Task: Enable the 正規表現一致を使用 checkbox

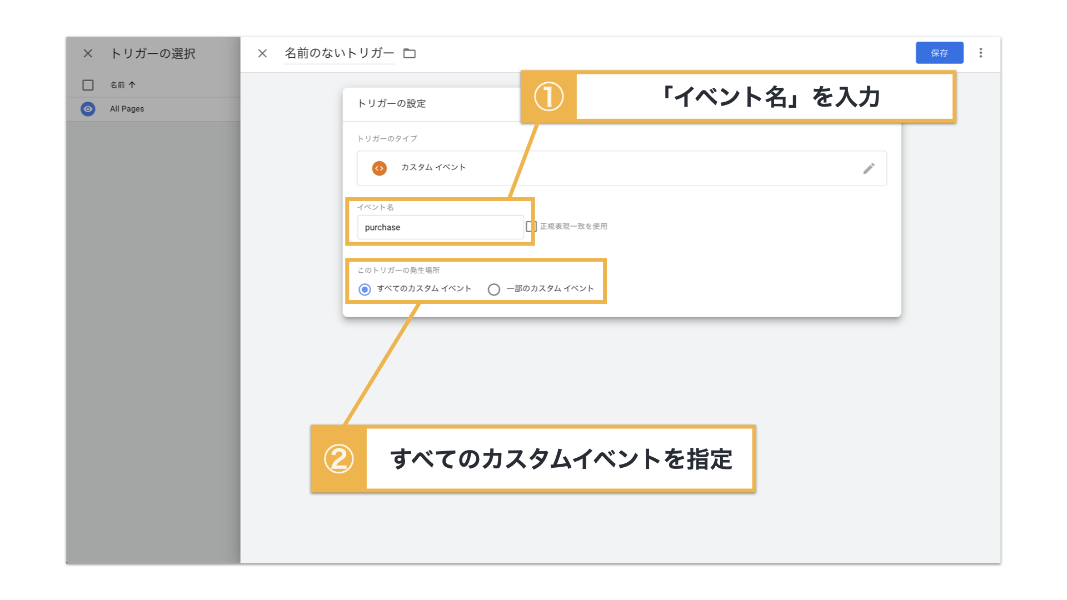Action: (531, 227)
